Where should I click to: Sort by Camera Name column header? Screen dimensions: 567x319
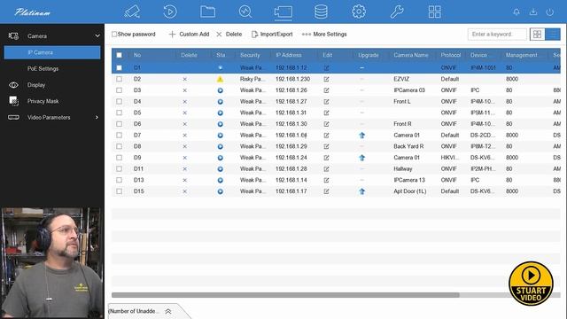pos(411,55)
